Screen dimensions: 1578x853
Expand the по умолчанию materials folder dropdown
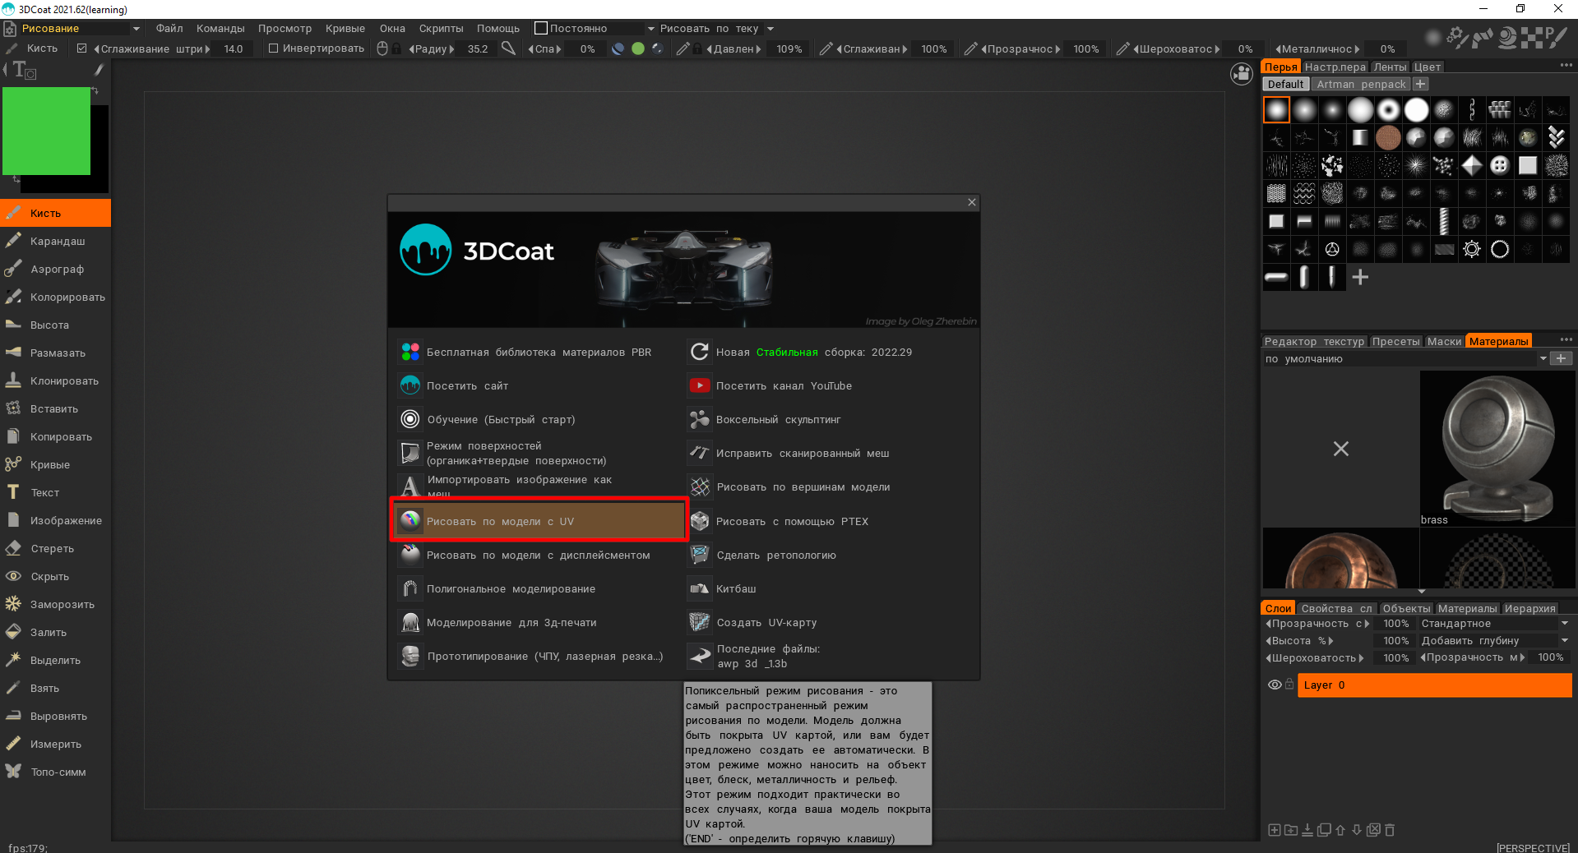(1543, 359)
